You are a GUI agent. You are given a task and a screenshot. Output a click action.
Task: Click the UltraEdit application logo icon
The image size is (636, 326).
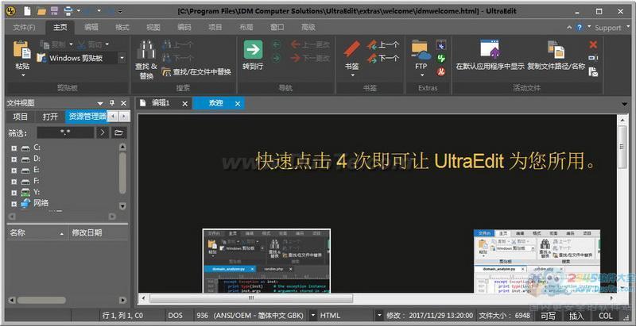point(10,11)
